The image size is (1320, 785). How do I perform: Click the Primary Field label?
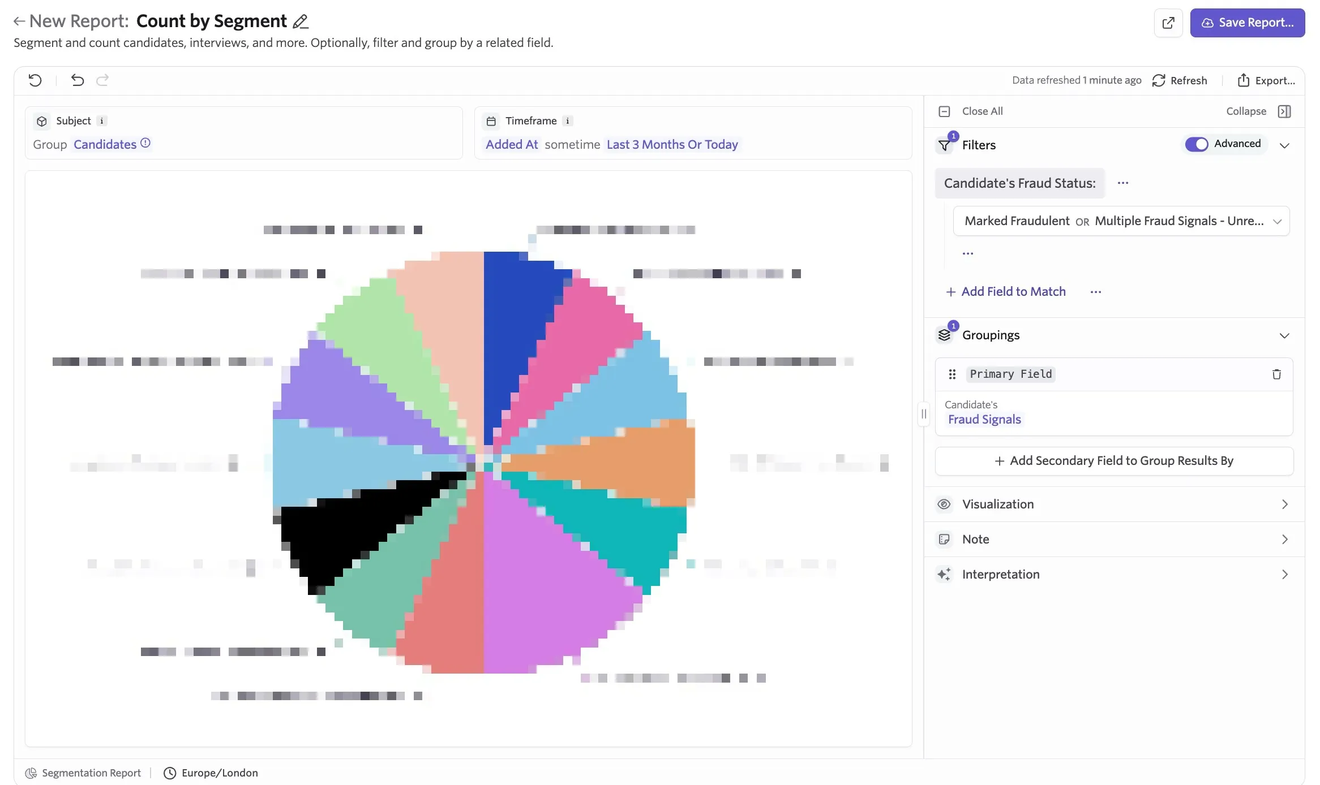click(x=1011, y=374)
